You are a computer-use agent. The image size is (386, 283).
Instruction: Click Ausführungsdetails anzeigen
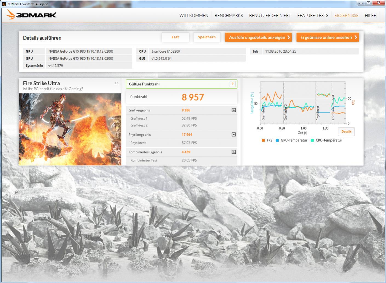pos(258,37)
